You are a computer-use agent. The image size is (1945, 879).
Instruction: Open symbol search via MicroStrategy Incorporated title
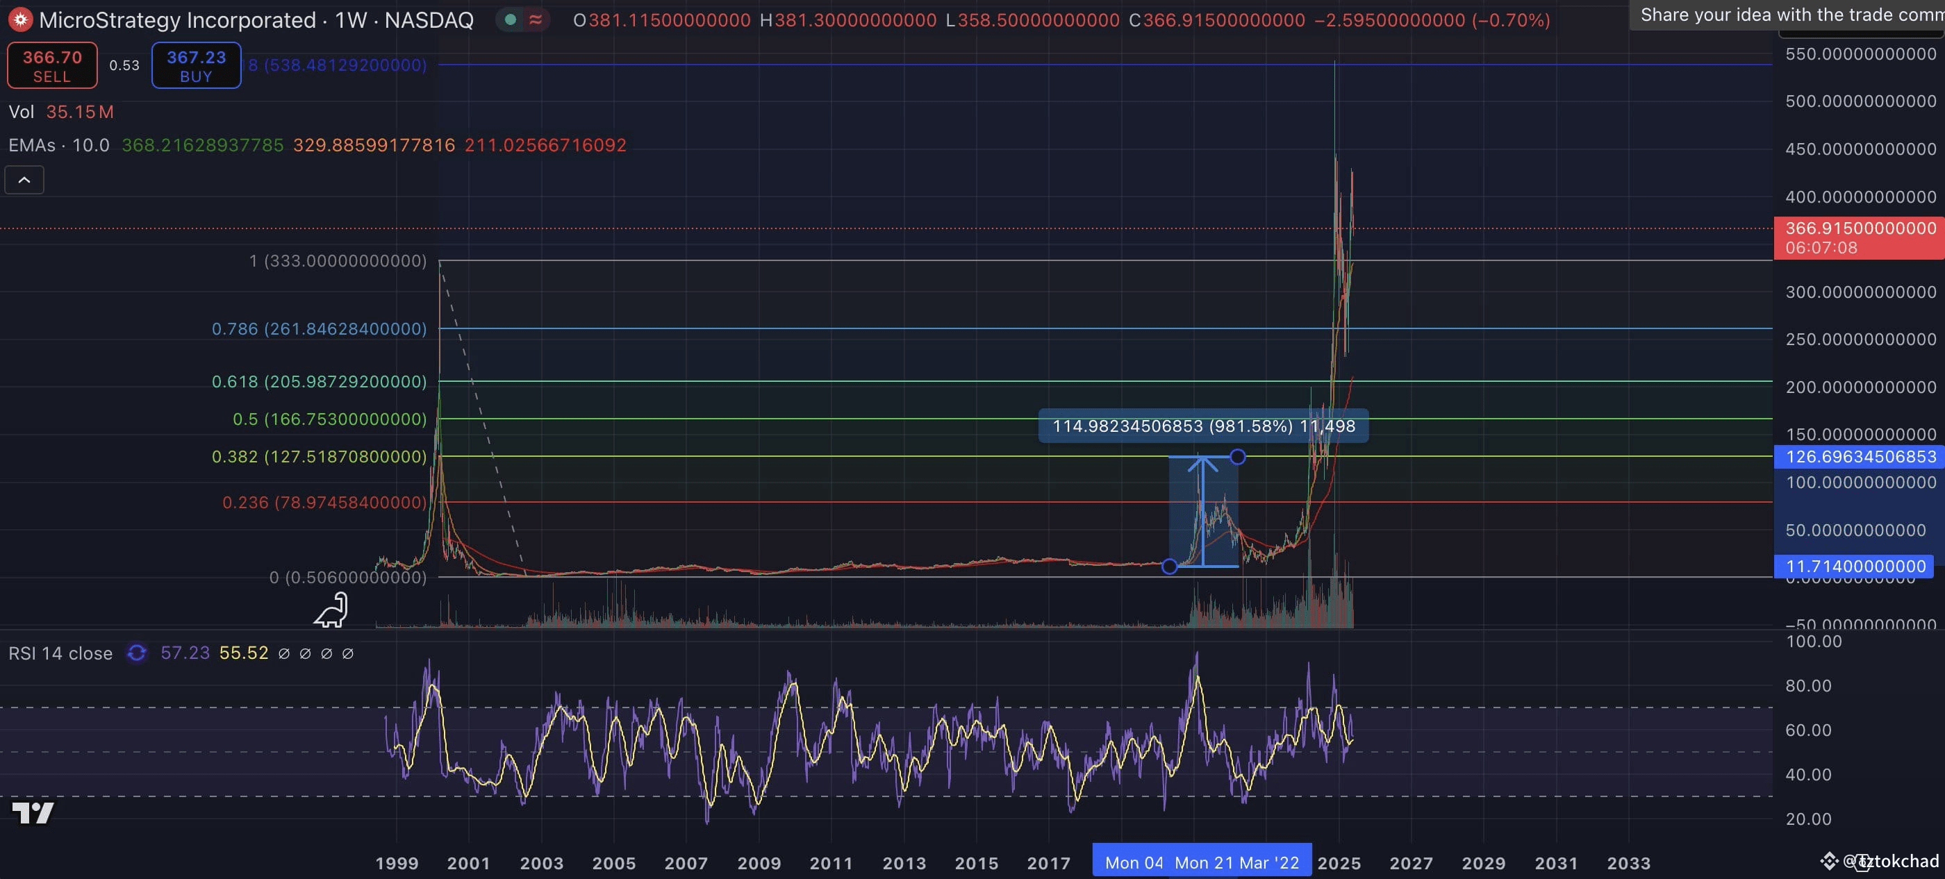pos(256,20)
